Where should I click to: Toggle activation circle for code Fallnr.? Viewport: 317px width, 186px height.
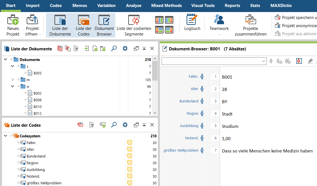(19, 142)
